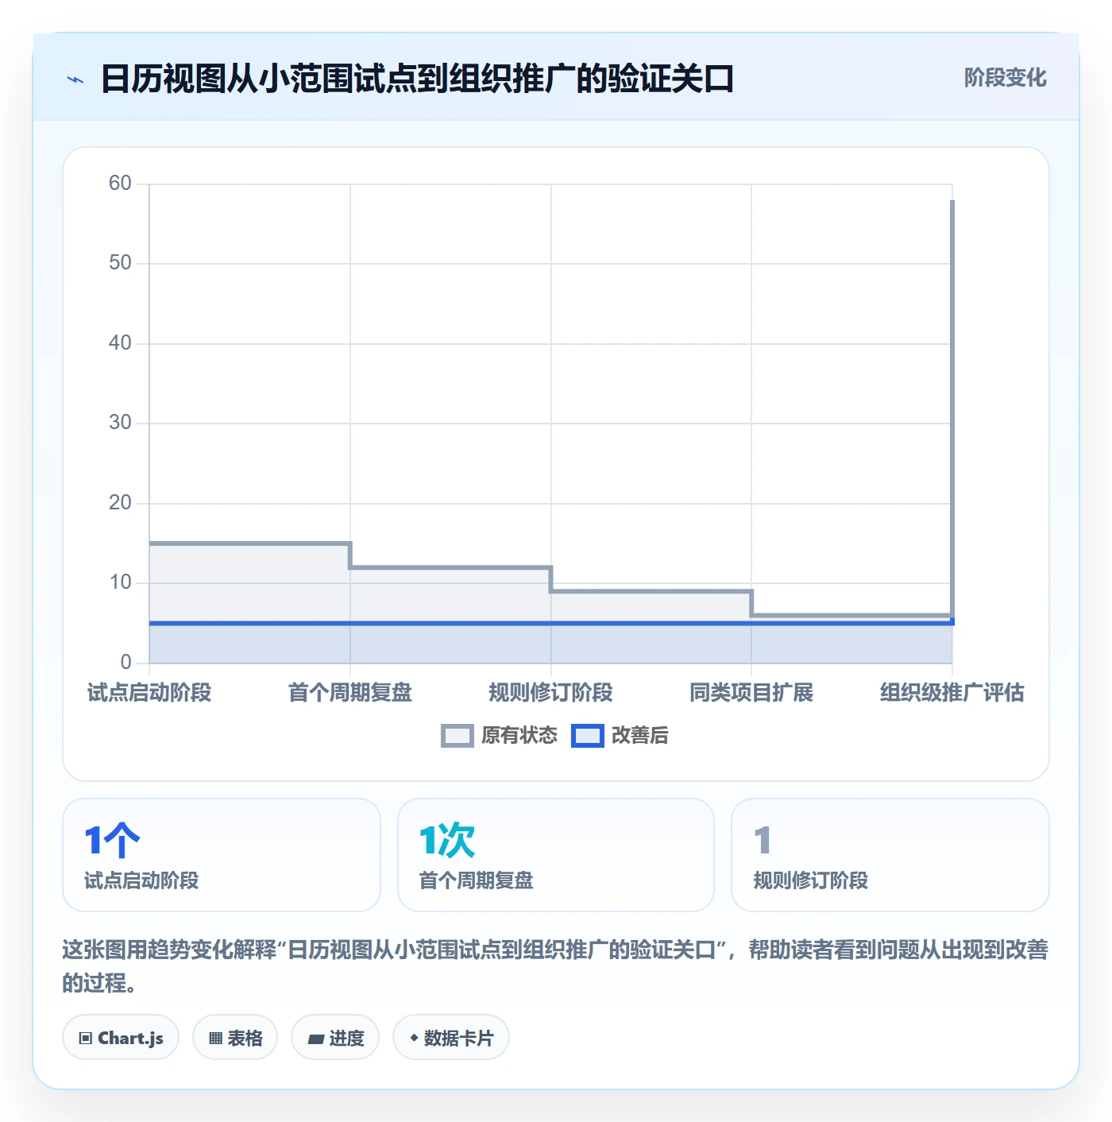The image size is (1112, 1122).
Task: Click the 试点启动阶段 axis label
Action: tap(149, 693)
